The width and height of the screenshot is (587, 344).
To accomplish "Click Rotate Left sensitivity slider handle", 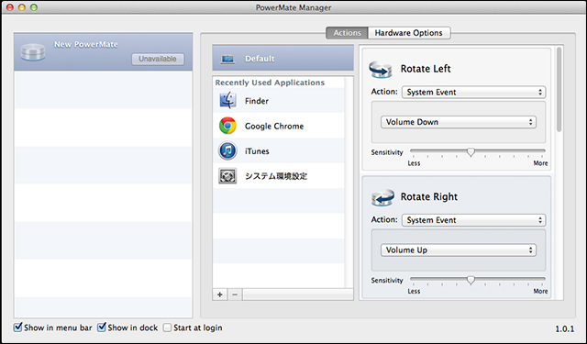I will (471, 151).
